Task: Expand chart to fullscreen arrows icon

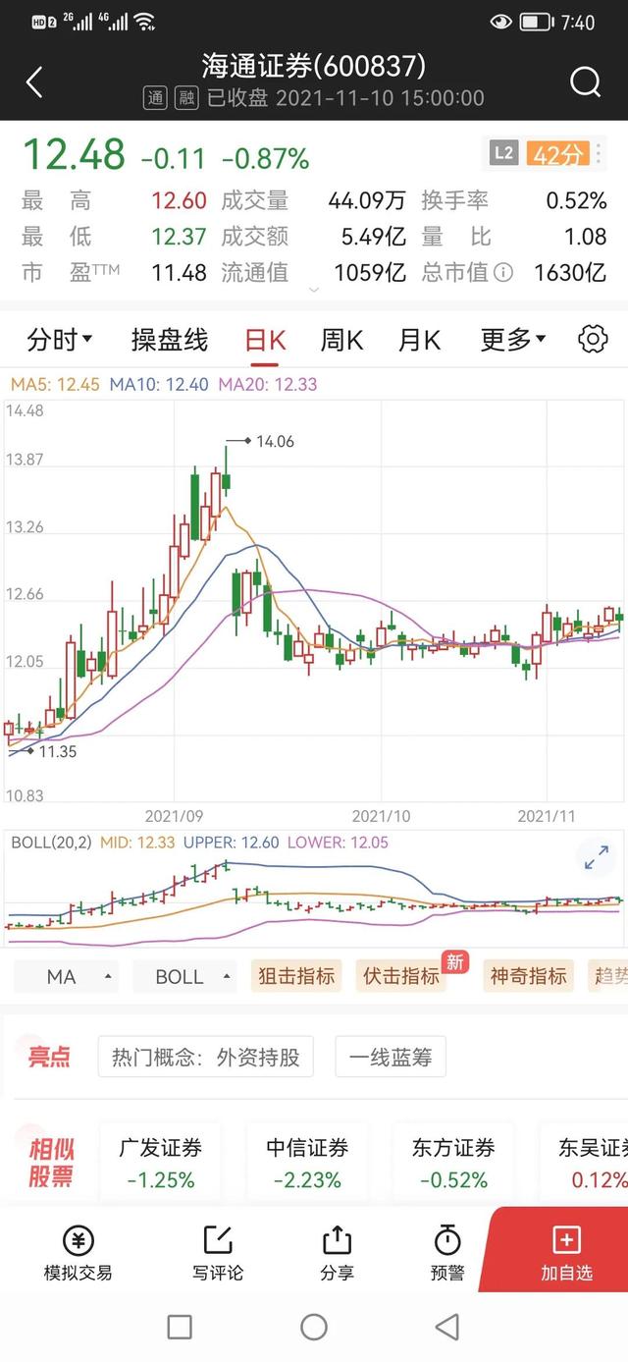Action: [596, 857]
